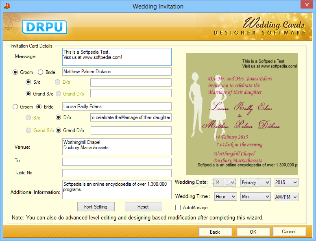Close the Wedding Invitation window
This screenshot has height=241, width=316.
coord(307,4)
